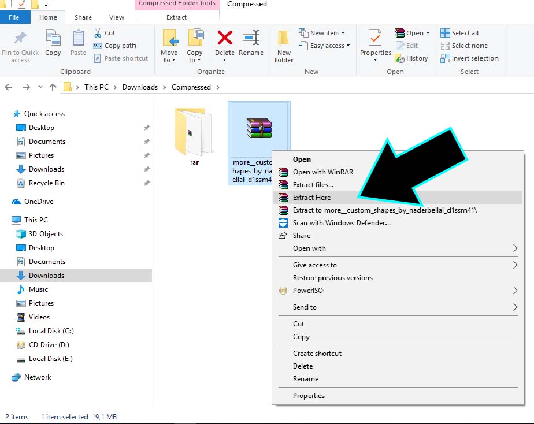Screen dimensions: 534x424
Task: Expand the Send to submenu
Action: 515,307
